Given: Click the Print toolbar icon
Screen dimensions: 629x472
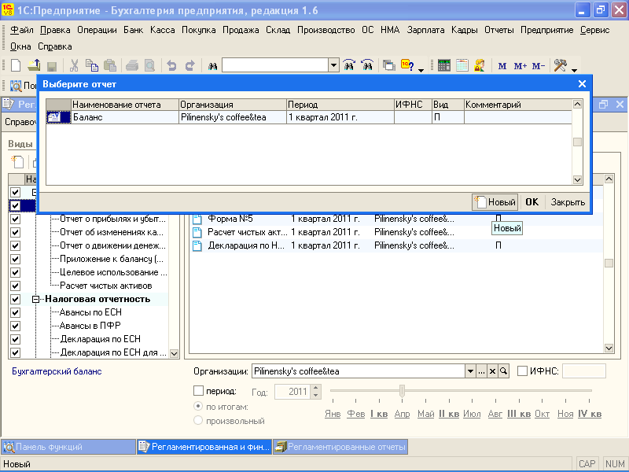Looking at the screenshot, I should point(132,65).
